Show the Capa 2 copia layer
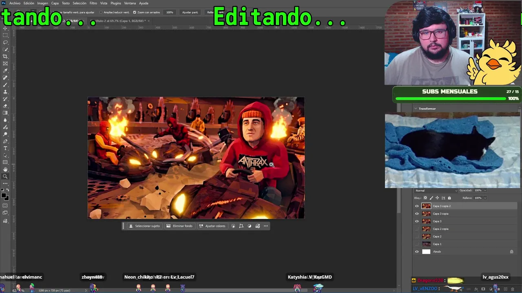Viewport: 522px width, 293px height. [417, 229]
